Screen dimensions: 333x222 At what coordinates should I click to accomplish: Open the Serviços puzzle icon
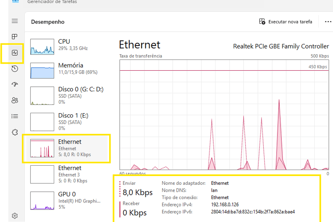click(x=15, y=132)
